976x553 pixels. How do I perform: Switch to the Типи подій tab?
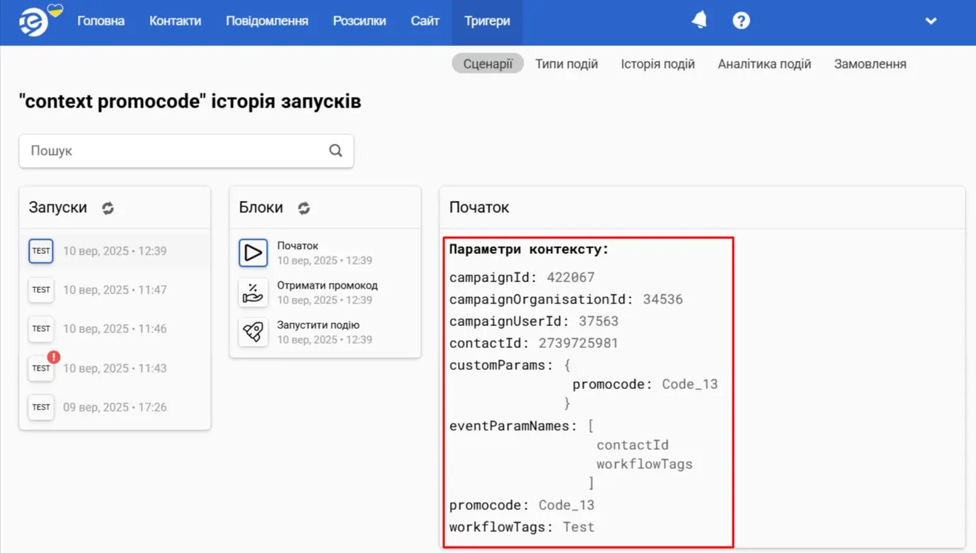tap(566, 64)
